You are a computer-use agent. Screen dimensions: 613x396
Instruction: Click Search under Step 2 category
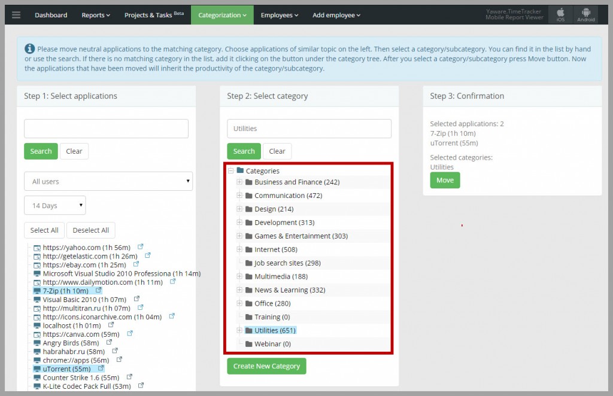pyautogui.click(x=244, y=151)
